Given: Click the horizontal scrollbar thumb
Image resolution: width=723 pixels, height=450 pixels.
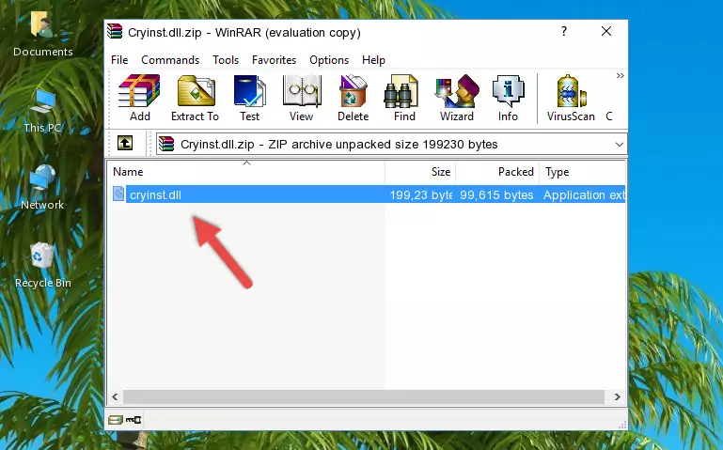Looking at the screenshot, I should click(363, 396).
